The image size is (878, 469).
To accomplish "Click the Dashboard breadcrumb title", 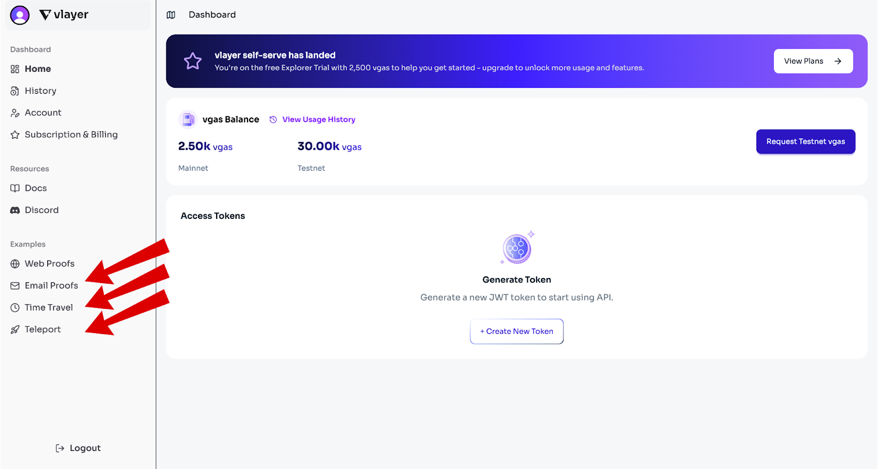I will click(212, 15).
